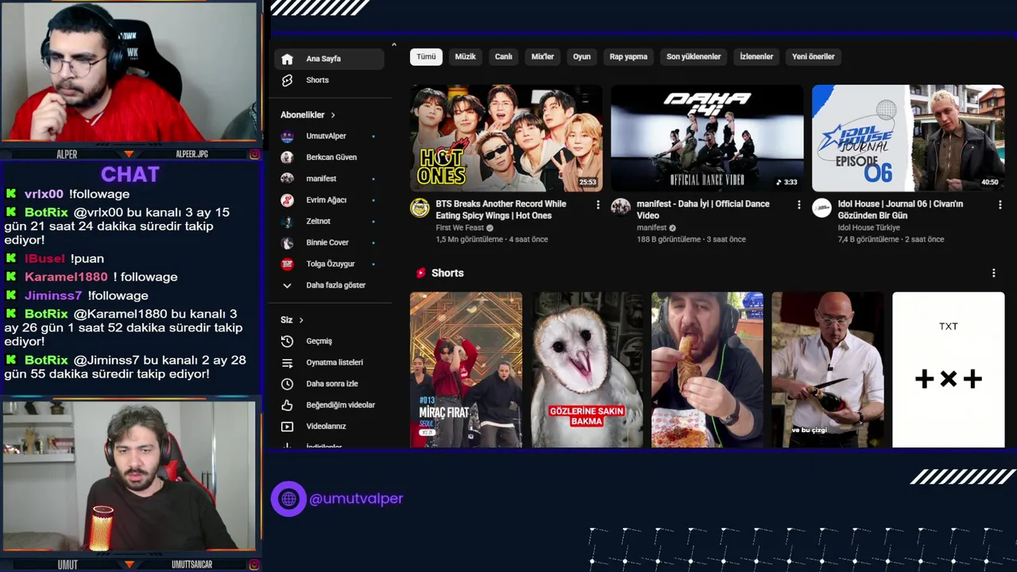This screenshot has height=572, width=1017.
Task: Click Karamel1880 username in chat
Action: tap(66, 277)
